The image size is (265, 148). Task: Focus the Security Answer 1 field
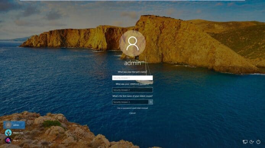[132, 78]
